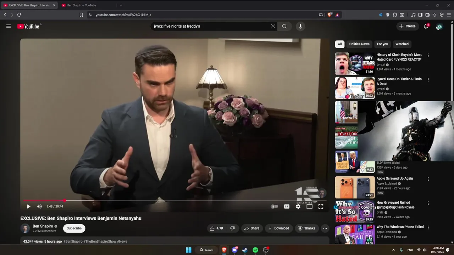Open Ben Shapiro channel name link

tap(43, 226)
